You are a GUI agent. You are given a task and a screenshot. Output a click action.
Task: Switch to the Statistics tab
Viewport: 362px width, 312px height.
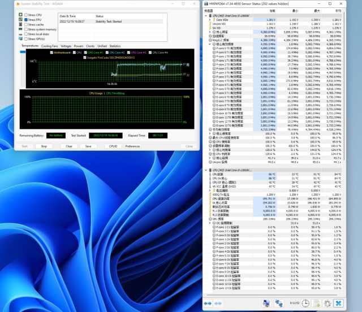pos(115,46)
